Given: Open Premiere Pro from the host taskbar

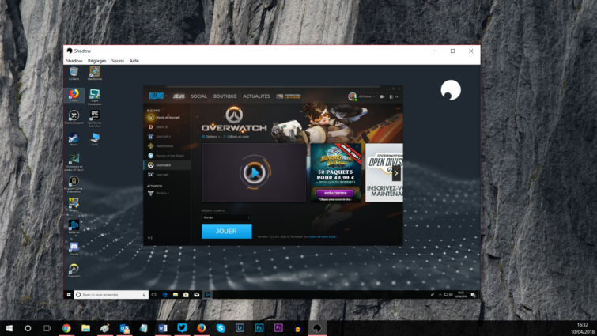Looking at the screenshot, I should [x=278, y=328].
